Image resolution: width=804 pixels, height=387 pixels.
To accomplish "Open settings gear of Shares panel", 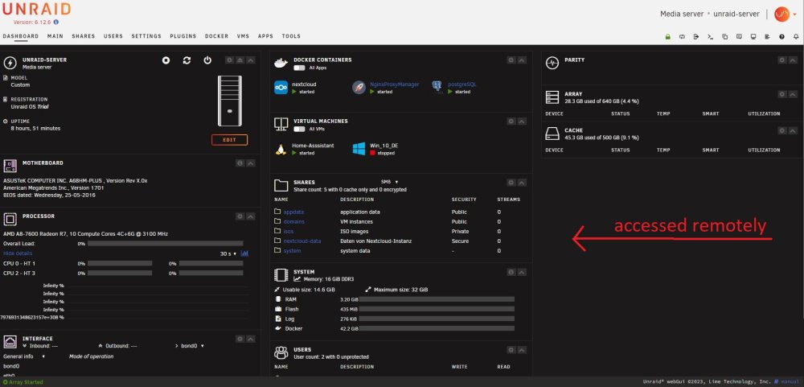I will (x=511, y=183).
